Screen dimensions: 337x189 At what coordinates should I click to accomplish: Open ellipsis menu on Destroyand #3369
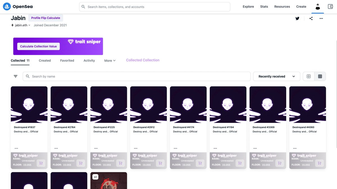(x=255, y=148)
